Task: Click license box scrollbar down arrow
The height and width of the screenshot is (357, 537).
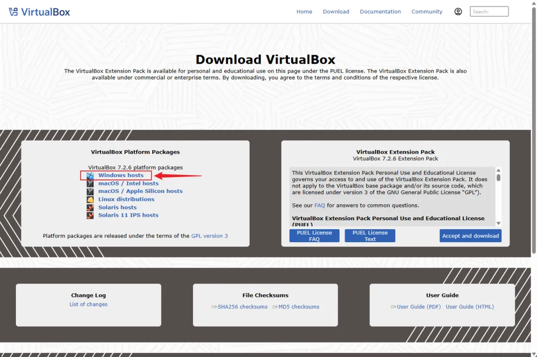Action: tap(499, 223)
